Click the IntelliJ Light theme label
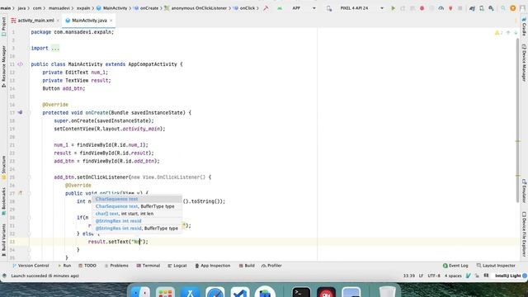528x297 pixels. coord(508,276)
